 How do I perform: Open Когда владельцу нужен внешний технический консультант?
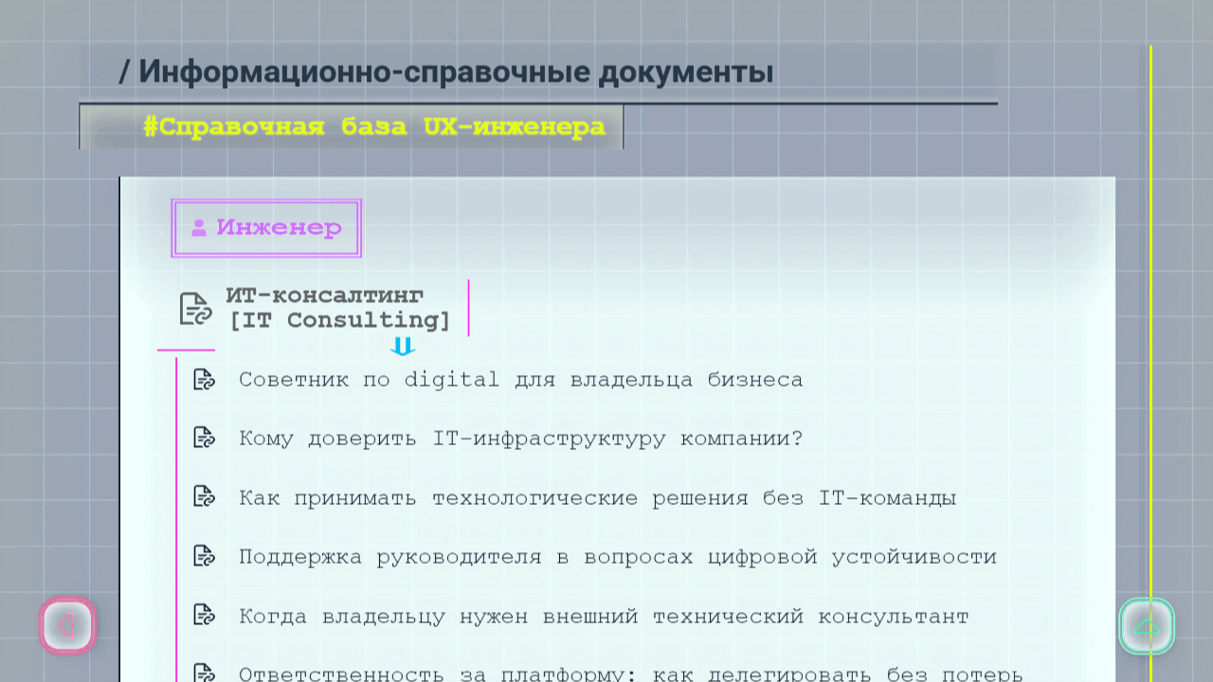pyautogui.click(x=604, y=616)
